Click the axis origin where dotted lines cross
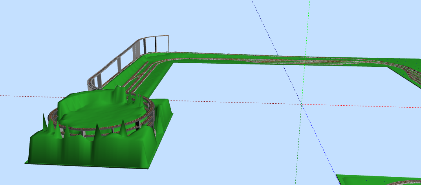The image size is (421, 185). coord(302,104)
